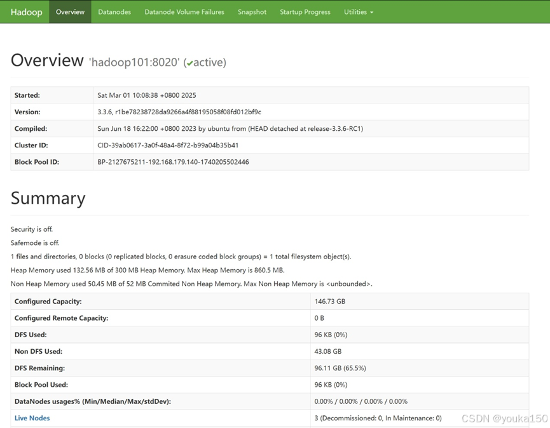Click the DFS Remaining: label

pyautogui.click(x=39, y=368)
